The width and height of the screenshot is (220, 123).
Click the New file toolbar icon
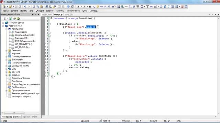click(4, 6)
